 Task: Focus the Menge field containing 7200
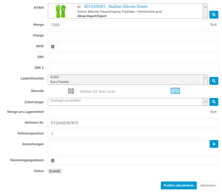tap(128, 25)
